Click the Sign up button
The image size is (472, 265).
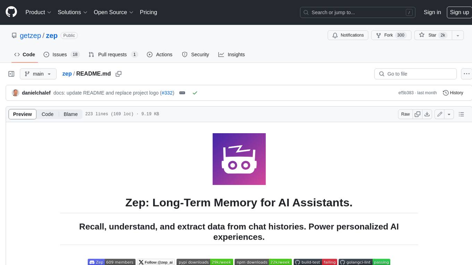tap(459, 12)
